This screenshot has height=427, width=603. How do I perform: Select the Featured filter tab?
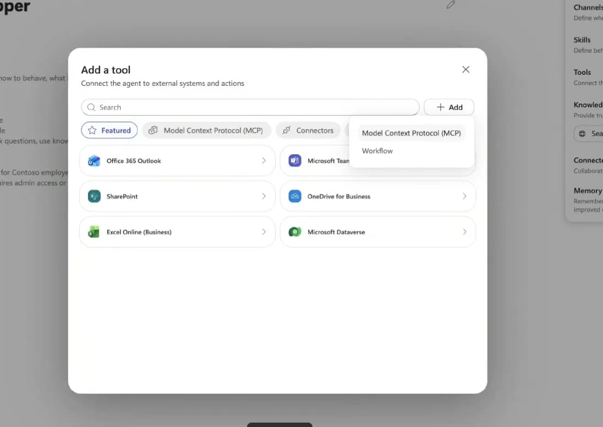(x=109, y=130)
